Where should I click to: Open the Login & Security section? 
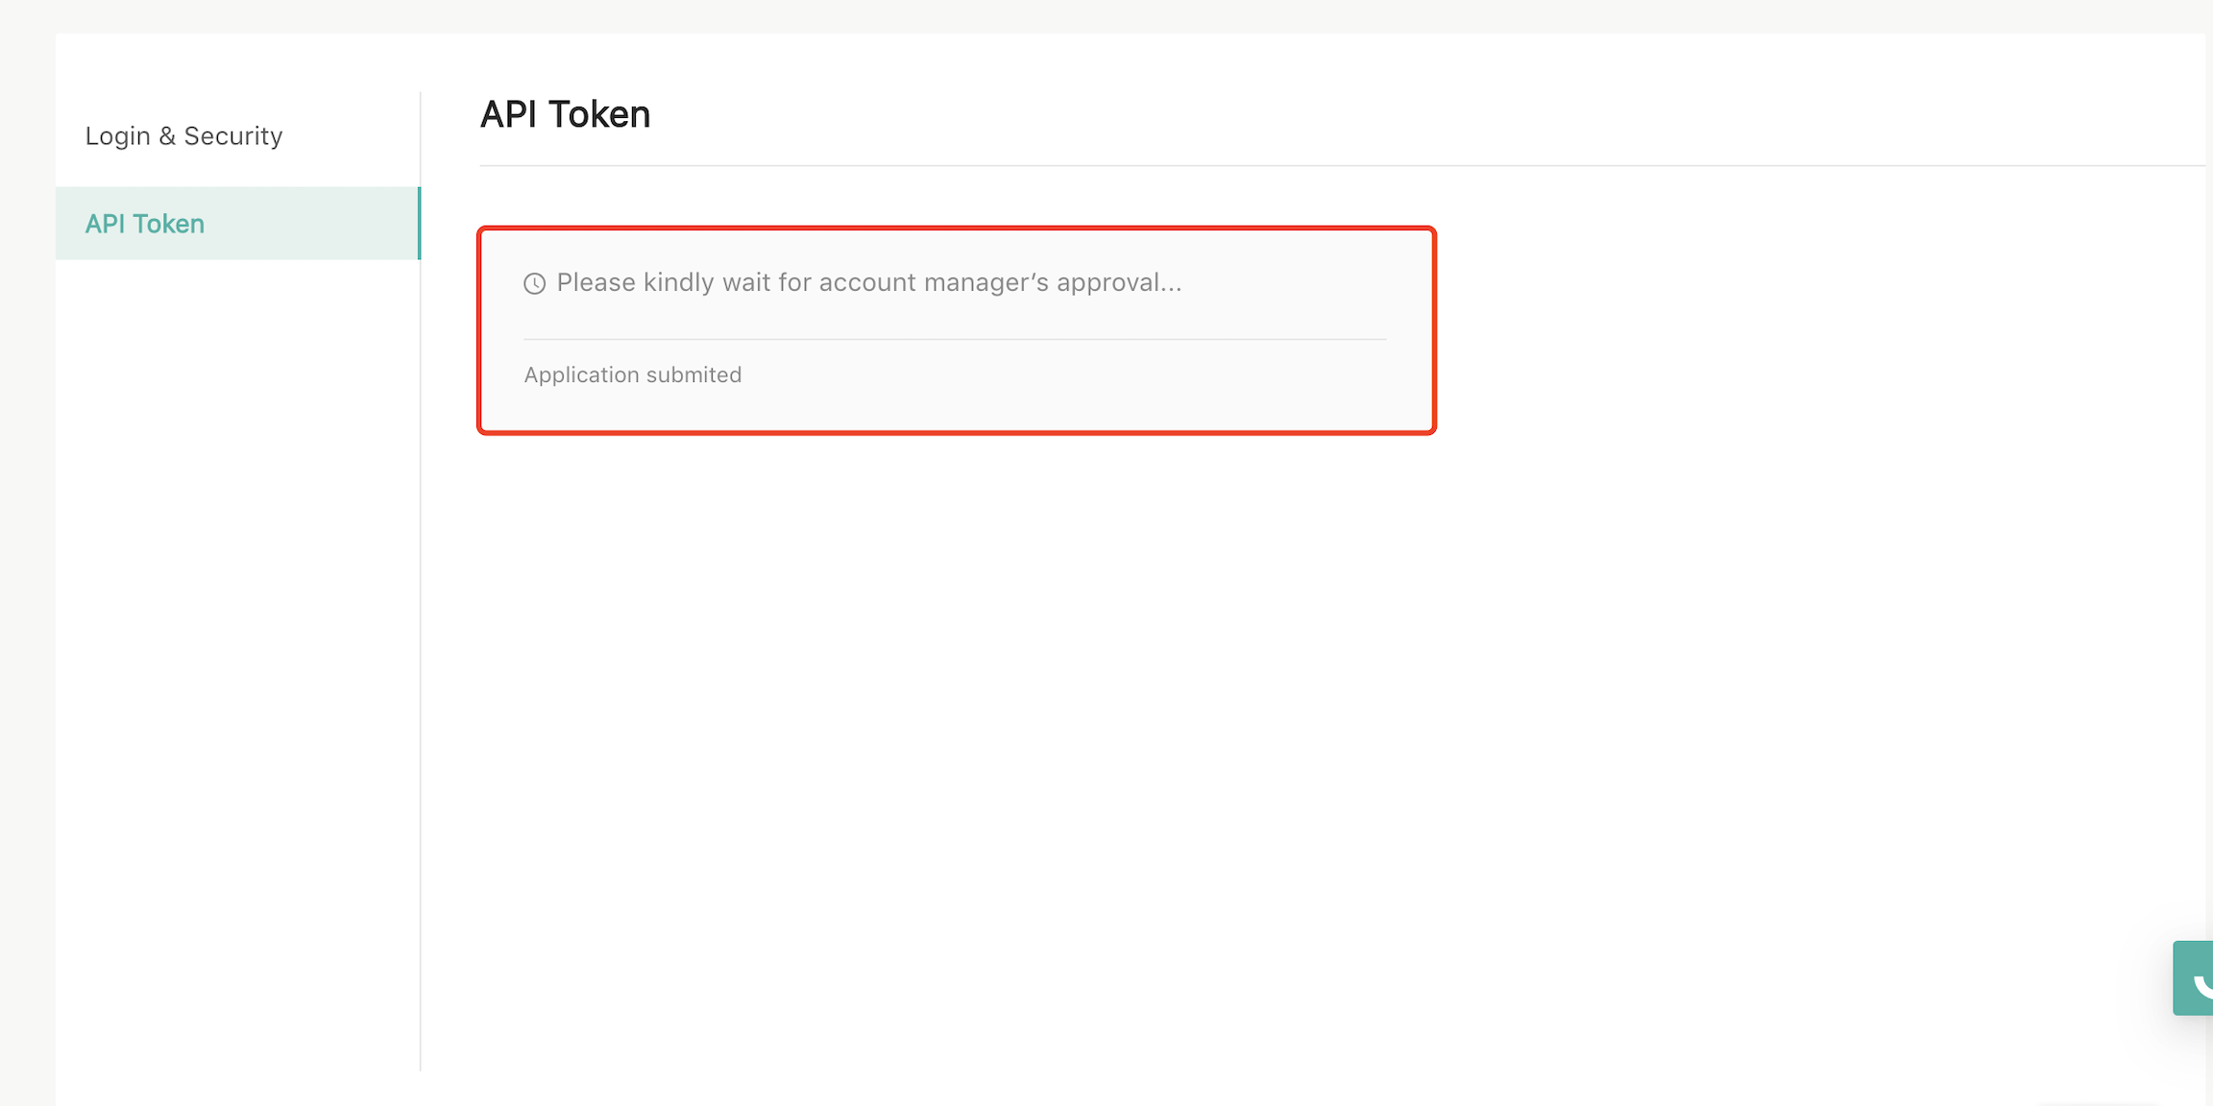[183, 136]
